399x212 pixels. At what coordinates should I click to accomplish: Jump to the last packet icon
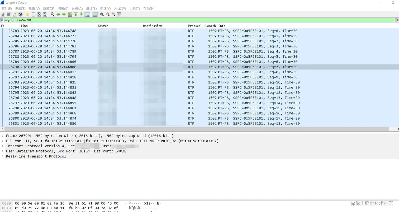coord(82,14)
